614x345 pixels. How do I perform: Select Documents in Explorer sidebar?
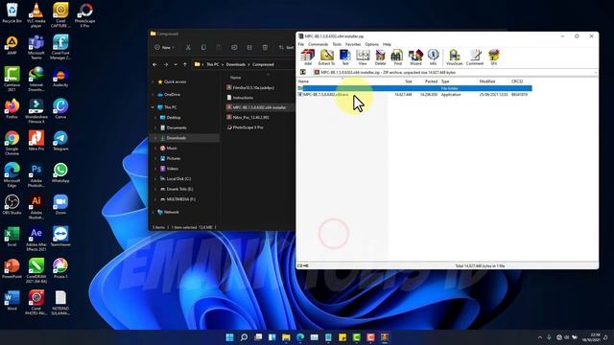pos(177,127)
